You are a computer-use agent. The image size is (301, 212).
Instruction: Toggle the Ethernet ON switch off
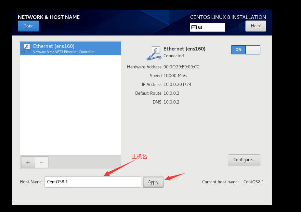pyautogui.click(x=246, y=50)
